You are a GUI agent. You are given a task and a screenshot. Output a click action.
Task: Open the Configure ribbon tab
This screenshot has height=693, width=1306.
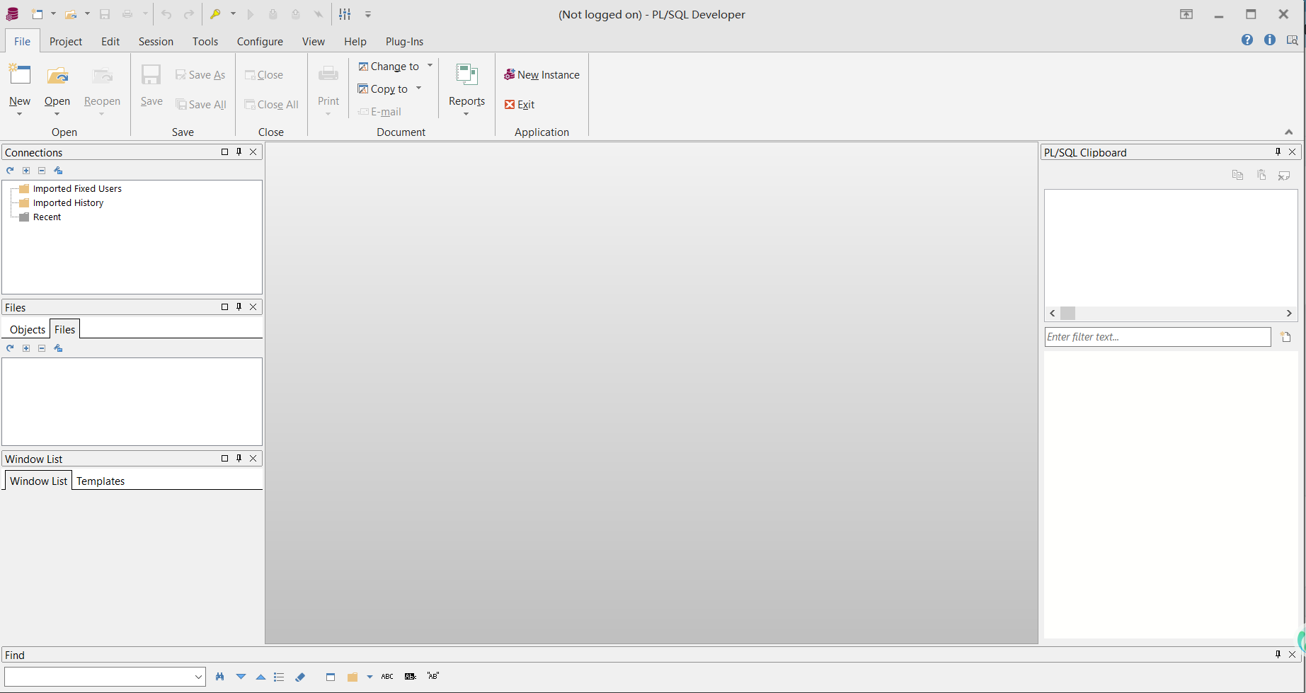(x=260, y=41)
